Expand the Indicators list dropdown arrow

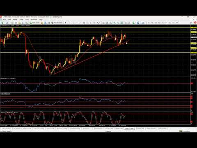click(x=135, y=23)
